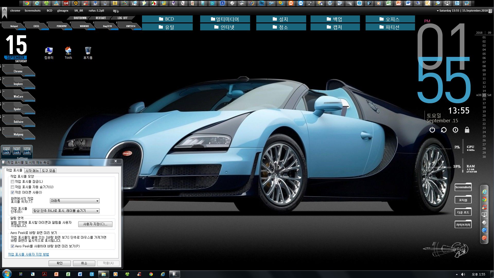Click the 취소 (Cancel) button

click(x=84, y=263)
